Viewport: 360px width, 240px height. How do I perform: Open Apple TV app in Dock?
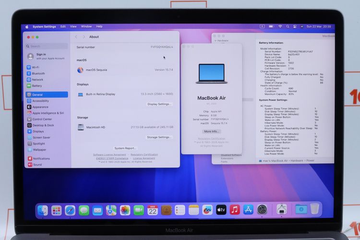tap(221, 210)
